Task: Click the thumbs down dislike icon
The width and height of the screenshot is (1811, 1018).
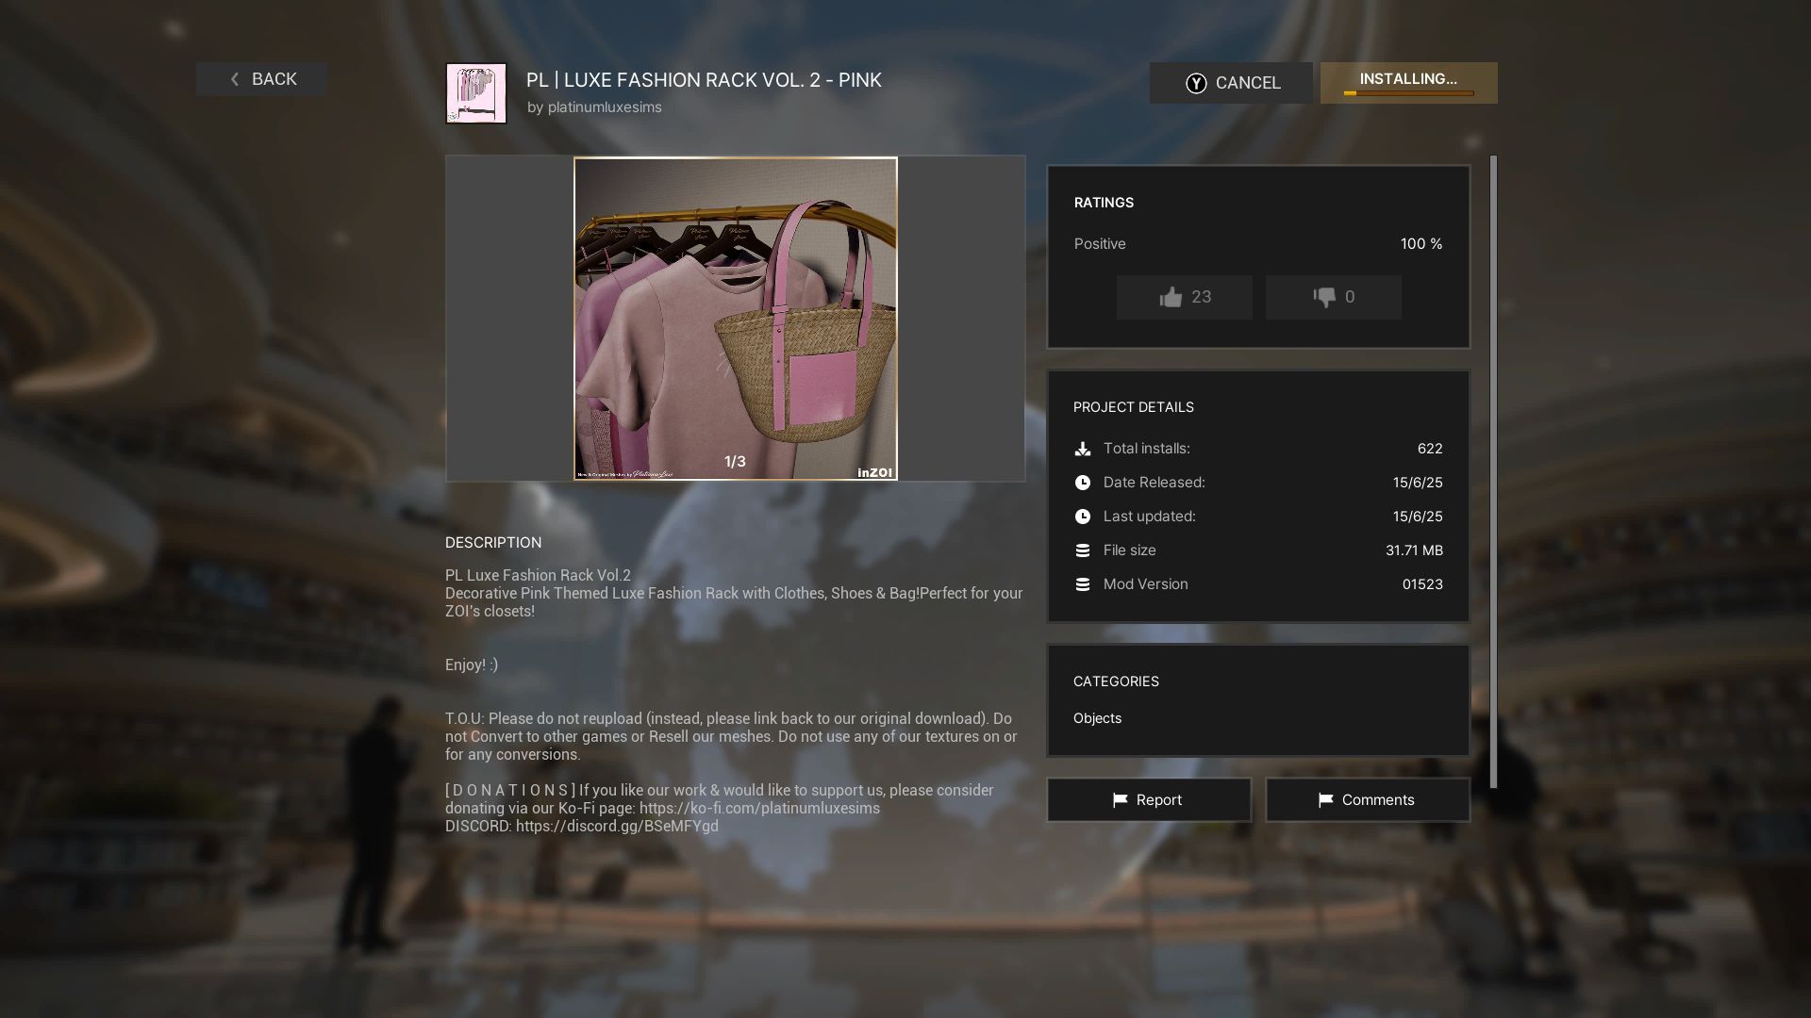Action: pos(1324,298)
